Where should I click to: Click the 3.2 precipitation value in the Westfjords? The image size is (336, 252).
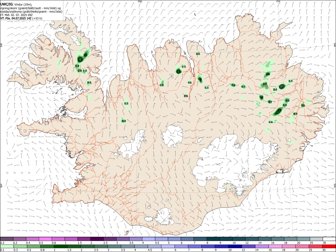click(80, 60)
